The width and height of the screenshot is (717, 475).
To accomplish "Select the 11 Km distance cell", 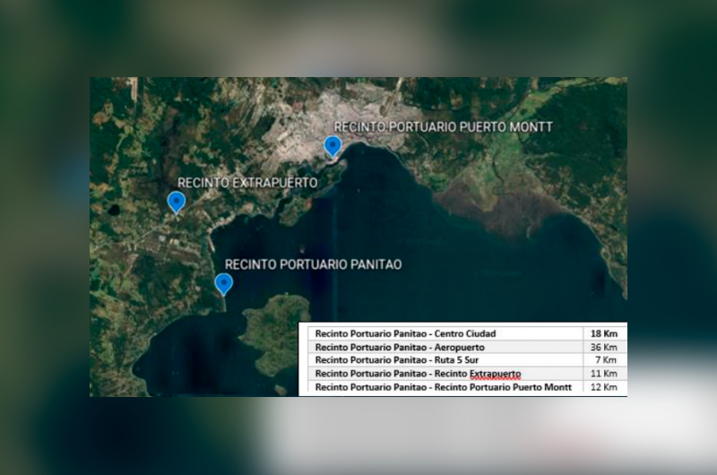I will coord(604,374).
